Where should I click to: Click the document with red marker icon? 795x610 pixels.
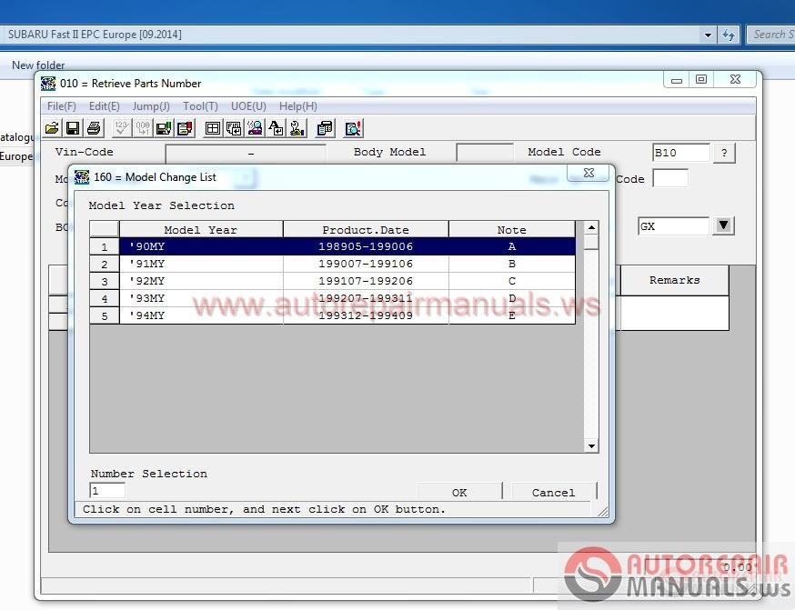pyautogui.click(x=185, y=128)
